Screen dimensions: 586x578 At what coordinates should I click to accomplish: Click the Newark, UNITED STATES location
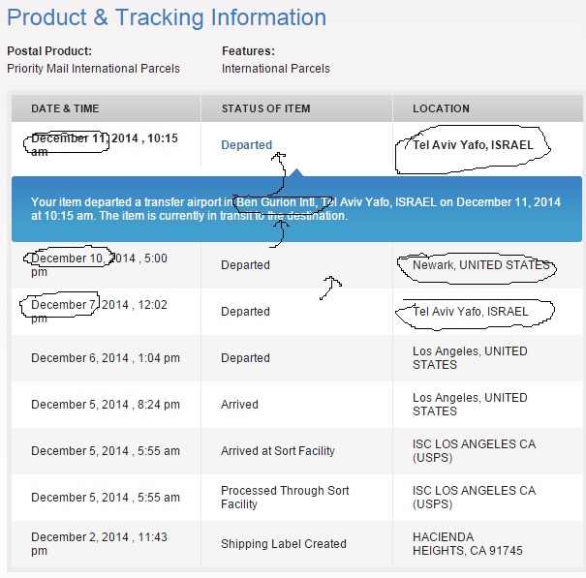coord(480,265)
